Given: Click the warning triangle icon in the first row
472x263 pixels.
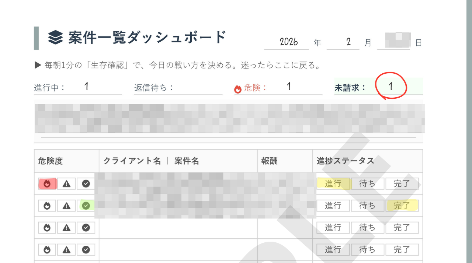Looking at the screenshot, I should 66,183.
